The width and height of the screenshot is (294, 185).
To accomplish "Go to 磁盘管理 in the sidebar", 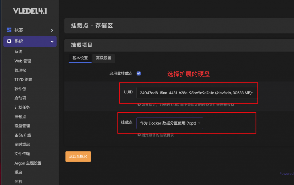I will (22, 126).
